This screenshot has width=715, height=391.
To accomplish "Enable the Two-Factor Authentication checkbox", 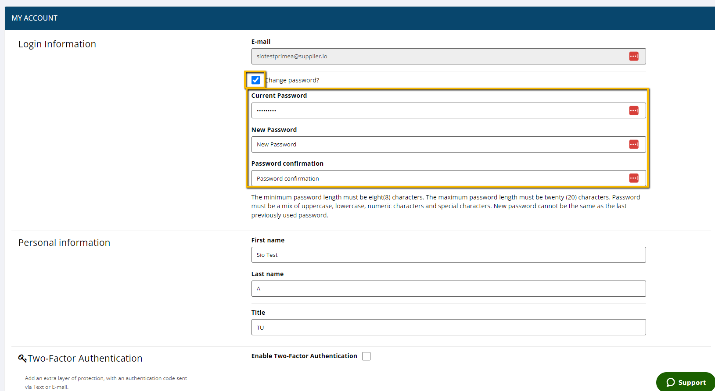I will click(x=366, y=356).
